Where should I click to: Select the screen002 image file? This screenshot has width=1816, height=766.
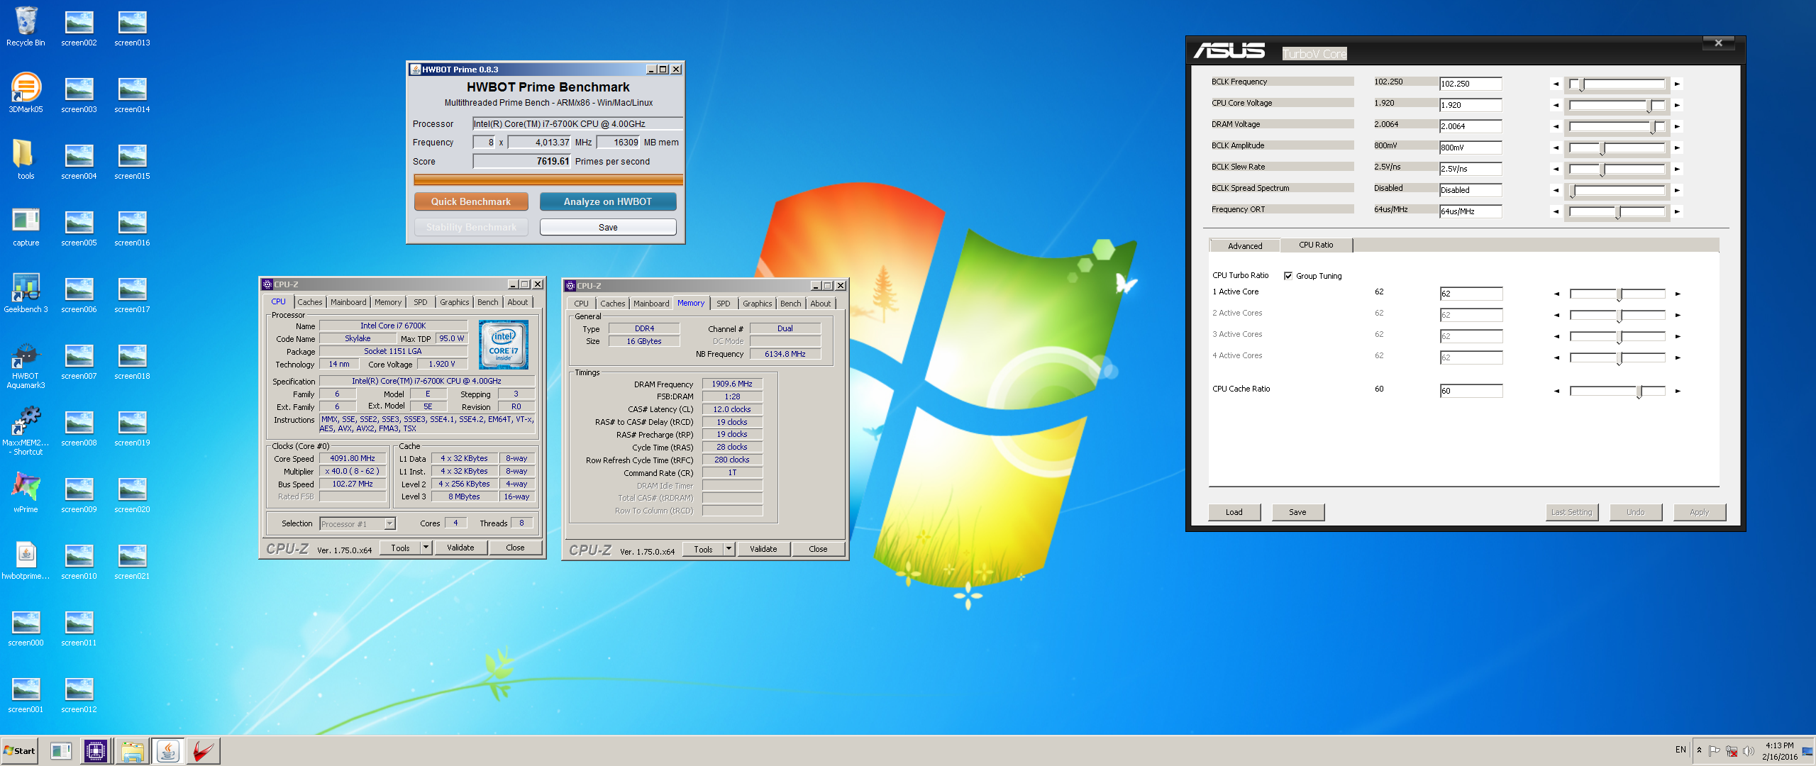(79, 27)
